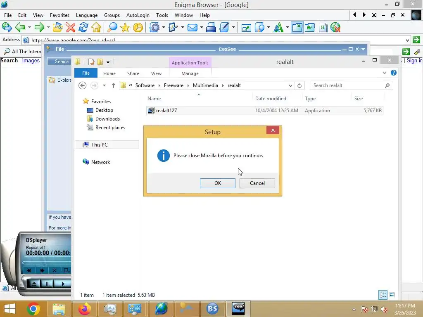Open the Forward button history dropdown arrow

click(48, 27)
